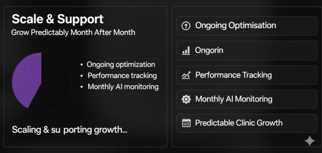Click the gear icon for AI Monitoring
The height and width of the screenshot is (153, 322).
click(x=186, y=99)
